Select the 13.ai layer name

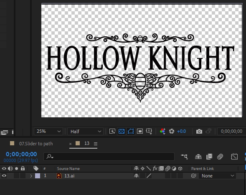click(69, 176)
